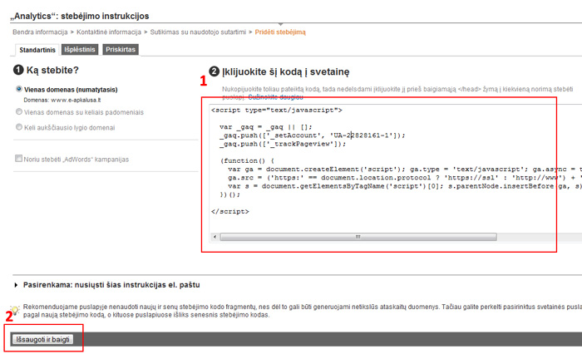This screenshot has width=582, height=354.
Task: Click the code box left scroll arrow
Action: [215, 237]
